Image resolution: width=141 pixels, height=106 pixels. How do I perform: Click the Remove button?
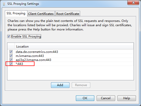[81, 85]
